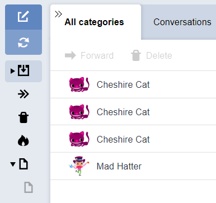Screen dimensions: 216x203
Task: Open the Spam folder flame icon
Action: coord(24,140)
